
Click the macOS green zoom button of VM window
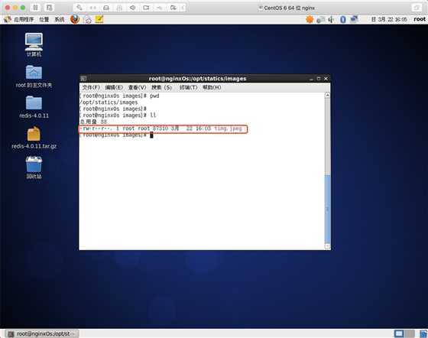pos(23,8)
